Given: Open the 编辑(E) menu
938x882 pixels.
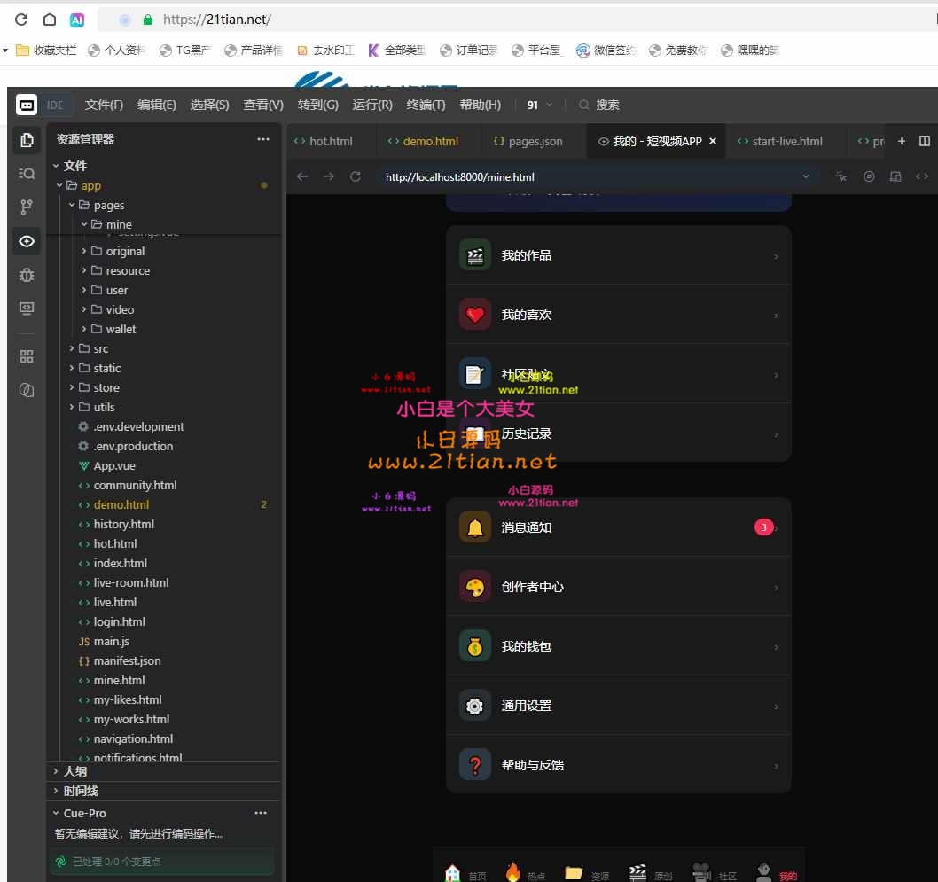Looking at the screenshot, I should pos(157,105).
